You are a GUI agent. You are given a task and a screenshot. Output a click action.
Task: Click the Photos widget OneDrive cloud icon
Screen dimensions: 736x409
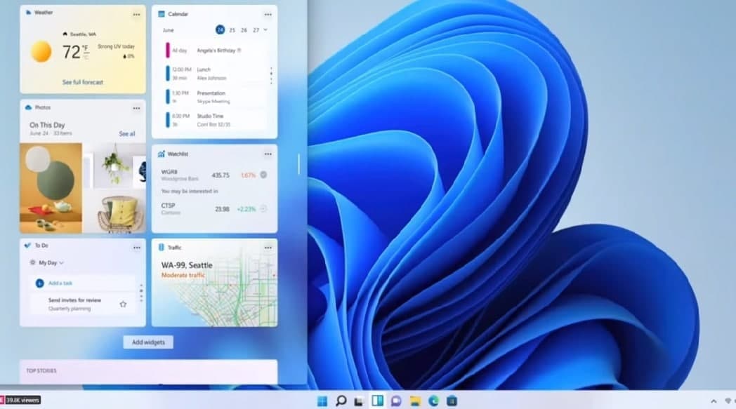[28, 107]
